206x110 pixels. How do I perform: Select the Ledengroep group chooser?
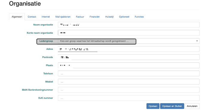[129, 41]
